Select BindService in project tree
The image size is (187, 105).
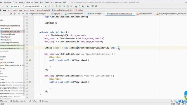click(x=5, y=29)
